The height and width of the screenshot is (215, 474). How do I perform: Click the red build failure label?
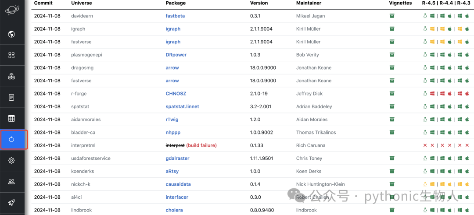click(x=201, y=145)
